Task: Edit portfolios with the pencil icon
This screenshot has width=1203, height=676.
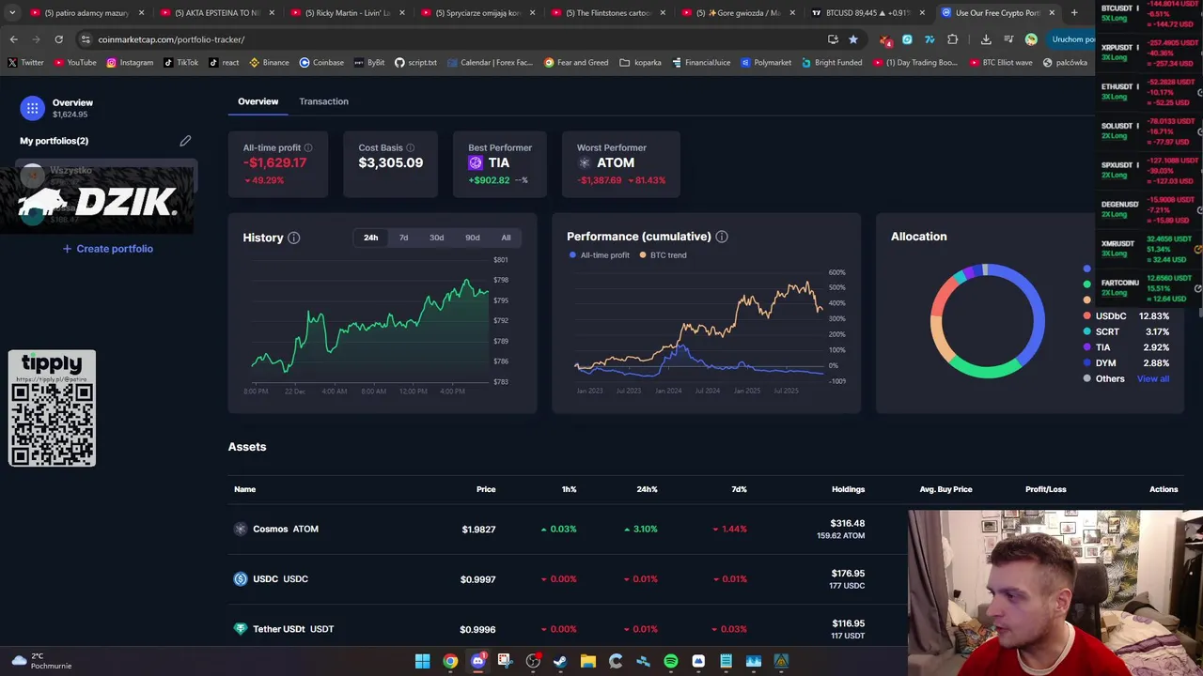Action: click(x=185, y=141)
